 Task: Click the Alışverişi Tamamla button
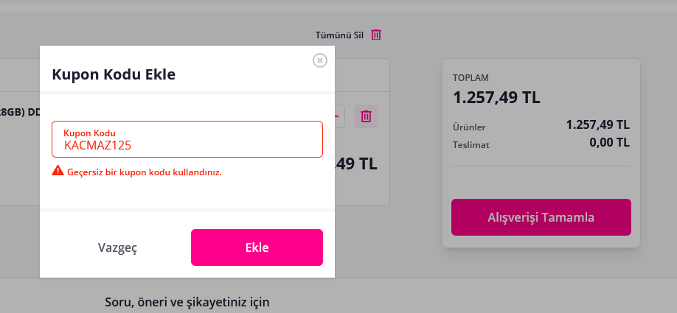[541, 217]
